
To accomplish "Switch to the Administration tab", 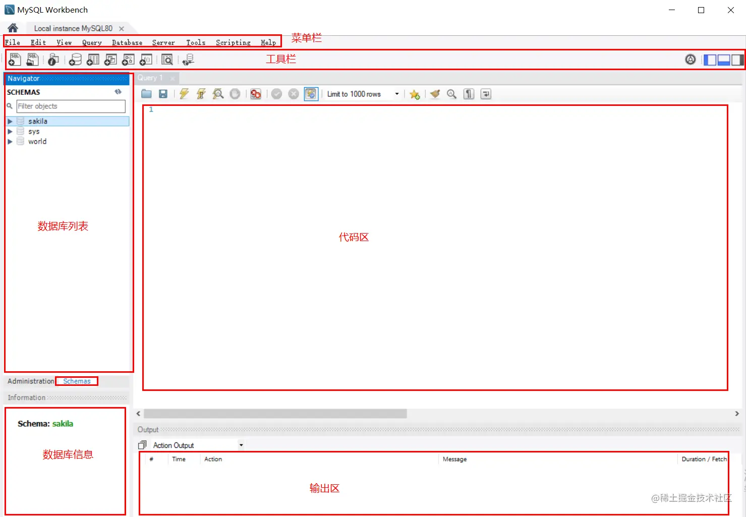I will (30, 381).
